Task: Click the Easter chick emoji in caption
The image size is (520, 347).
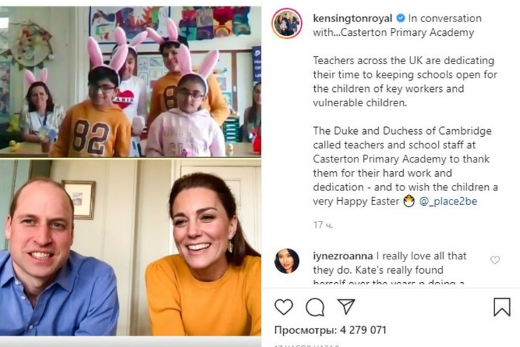Action: 408,202
